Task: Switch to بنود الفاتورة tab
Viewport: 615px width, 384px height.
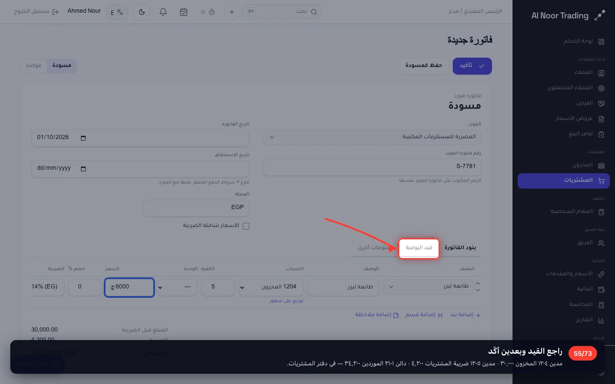Action: pyautogui.click(x=460, y=248)
